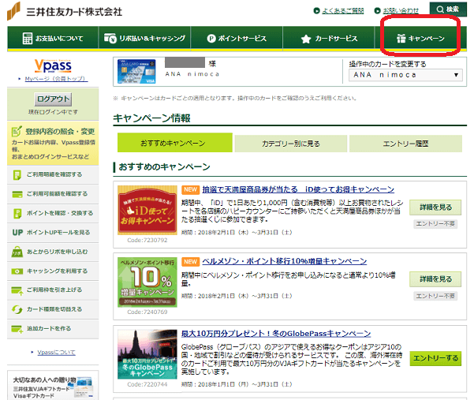Open 冬のGlobePassキャンペーン title link
This screenshot has height=400, width=474.
[276, 334]
